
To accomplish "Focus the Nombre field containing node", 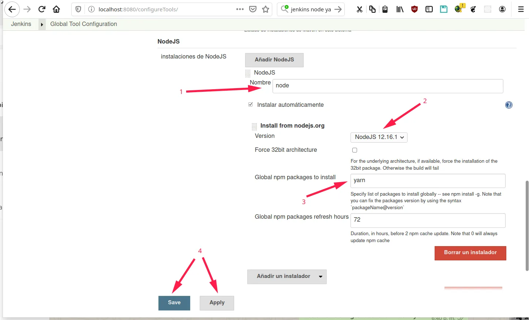I will 388,86.
